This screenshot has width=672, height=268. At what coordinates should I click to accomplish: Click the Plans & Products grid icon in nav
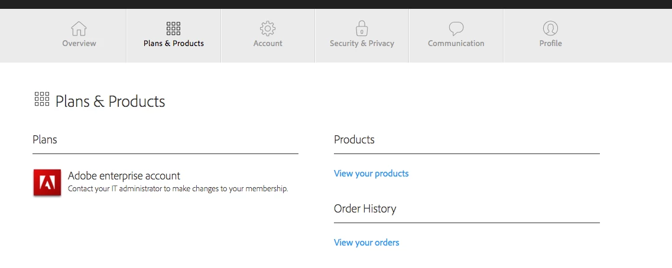(x=173, y=29)
